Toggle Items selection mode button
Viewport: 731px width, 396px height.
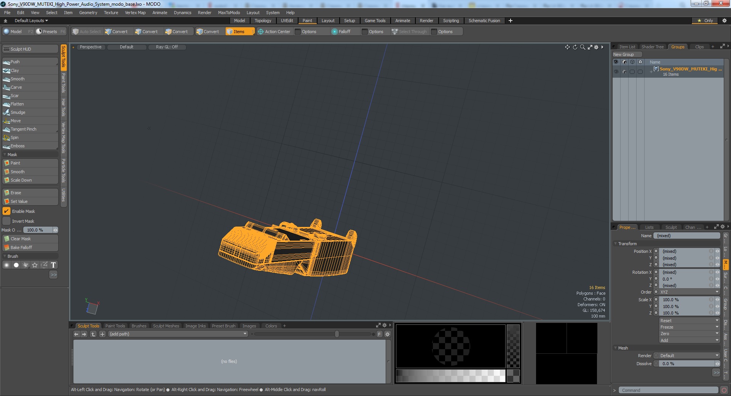[x=240, y=32]
